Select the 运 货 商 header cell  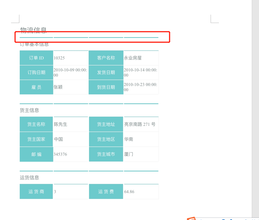(x=36, y=191)
